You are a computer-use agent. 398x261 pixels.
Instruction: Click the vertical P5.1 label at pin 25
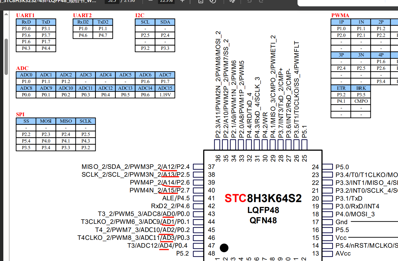tap(304, 132)
